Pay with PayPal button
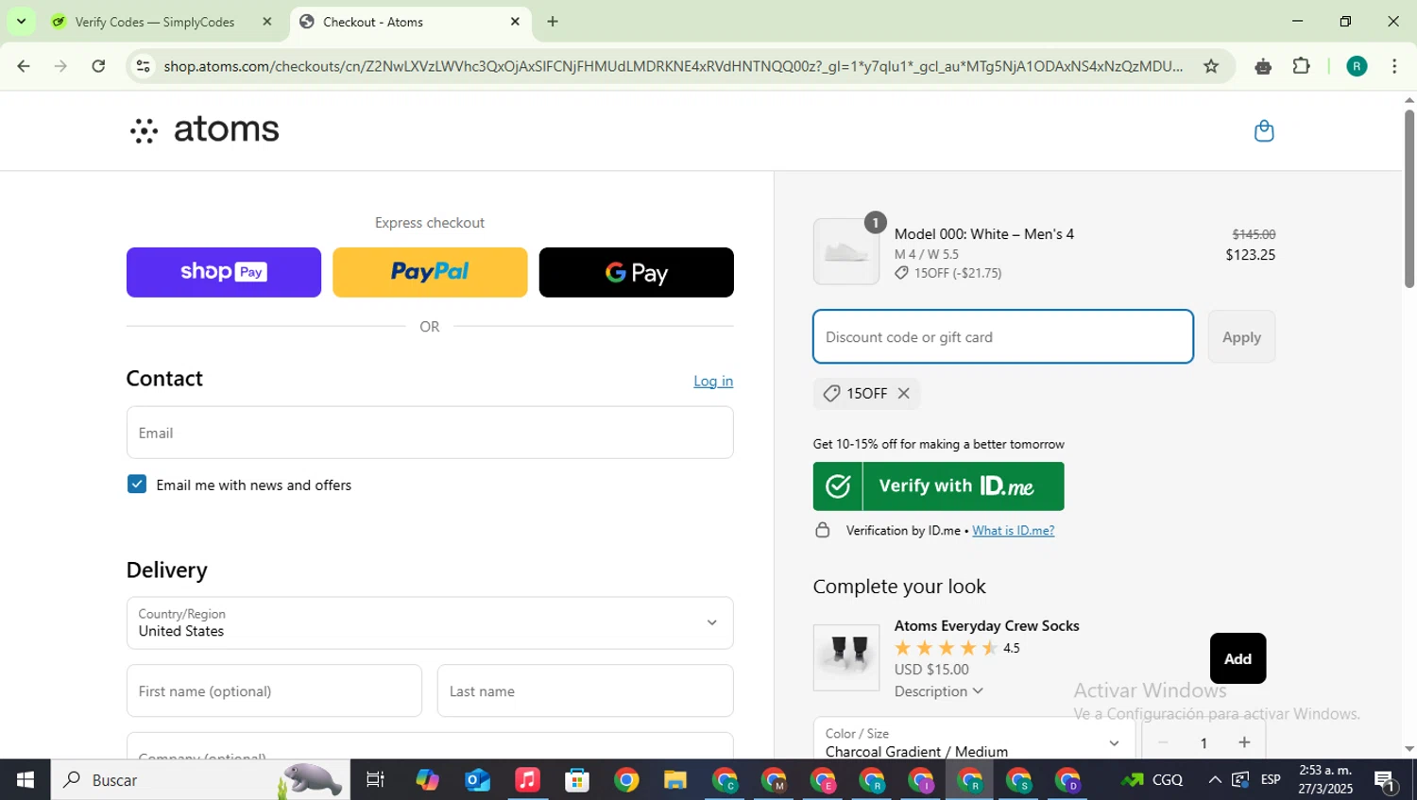Viewport: 1417px width, 800px height. point(430,272)
